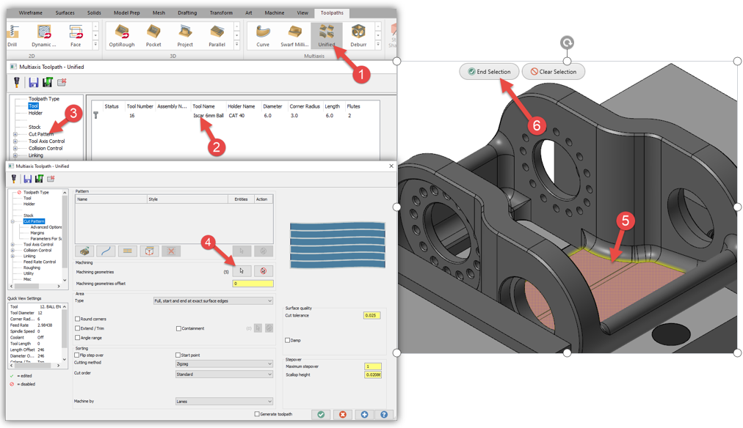
Task: Cancel the dialog with red X button
Action: (x=343, y=414)
